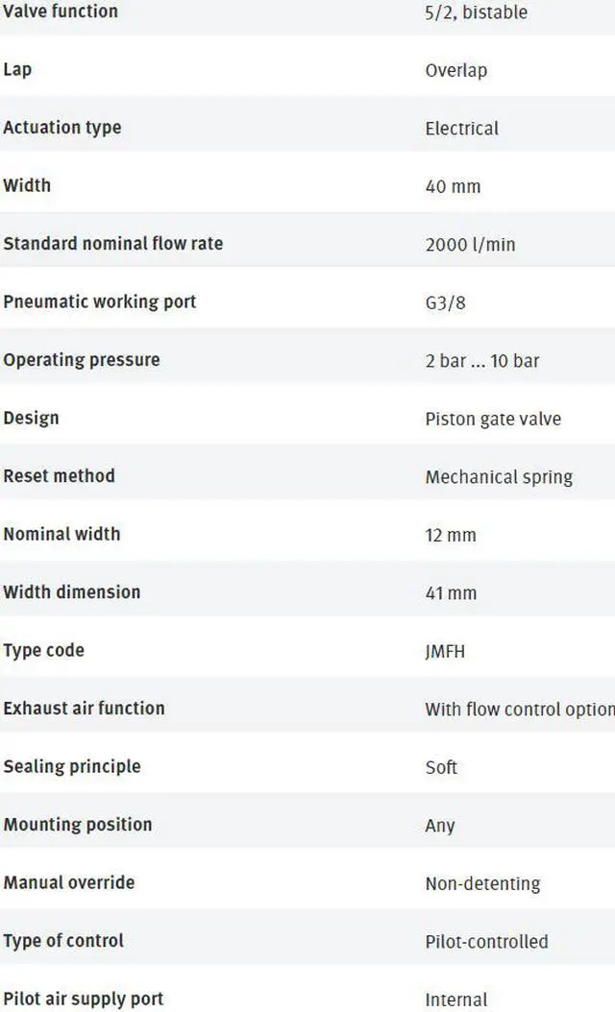Click the 'G3/8' working port value

click(446, 302)
